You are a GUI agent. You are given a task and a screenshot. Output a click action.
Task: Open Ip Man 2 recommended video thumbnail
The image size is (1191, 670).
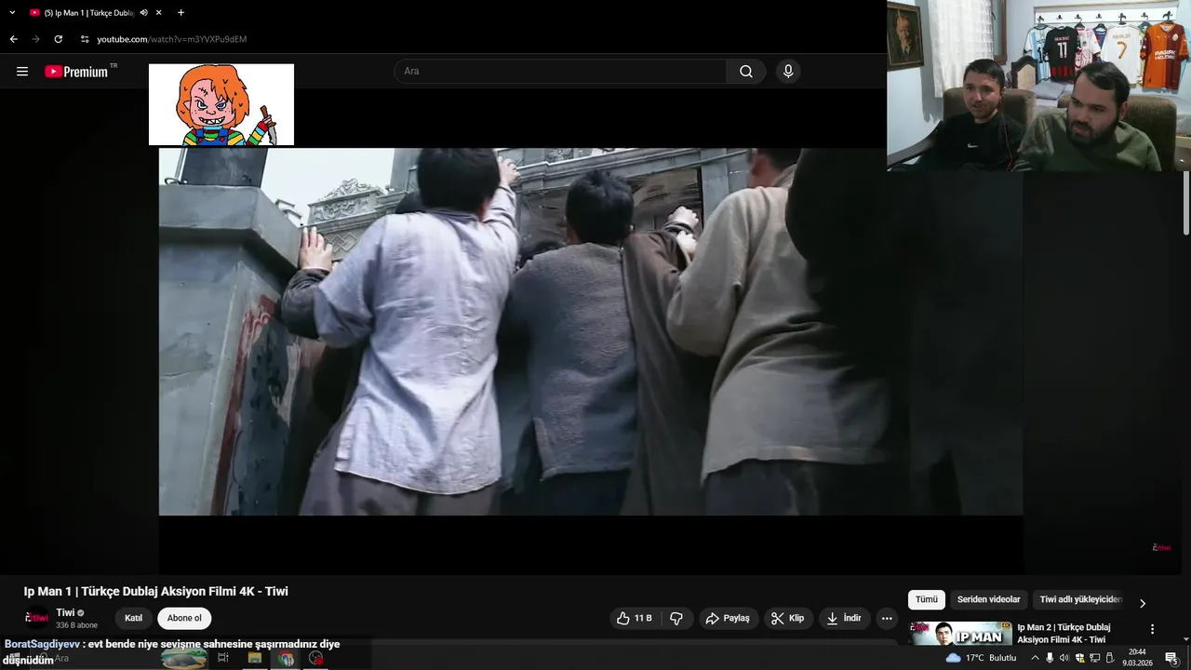click(961, 634)
